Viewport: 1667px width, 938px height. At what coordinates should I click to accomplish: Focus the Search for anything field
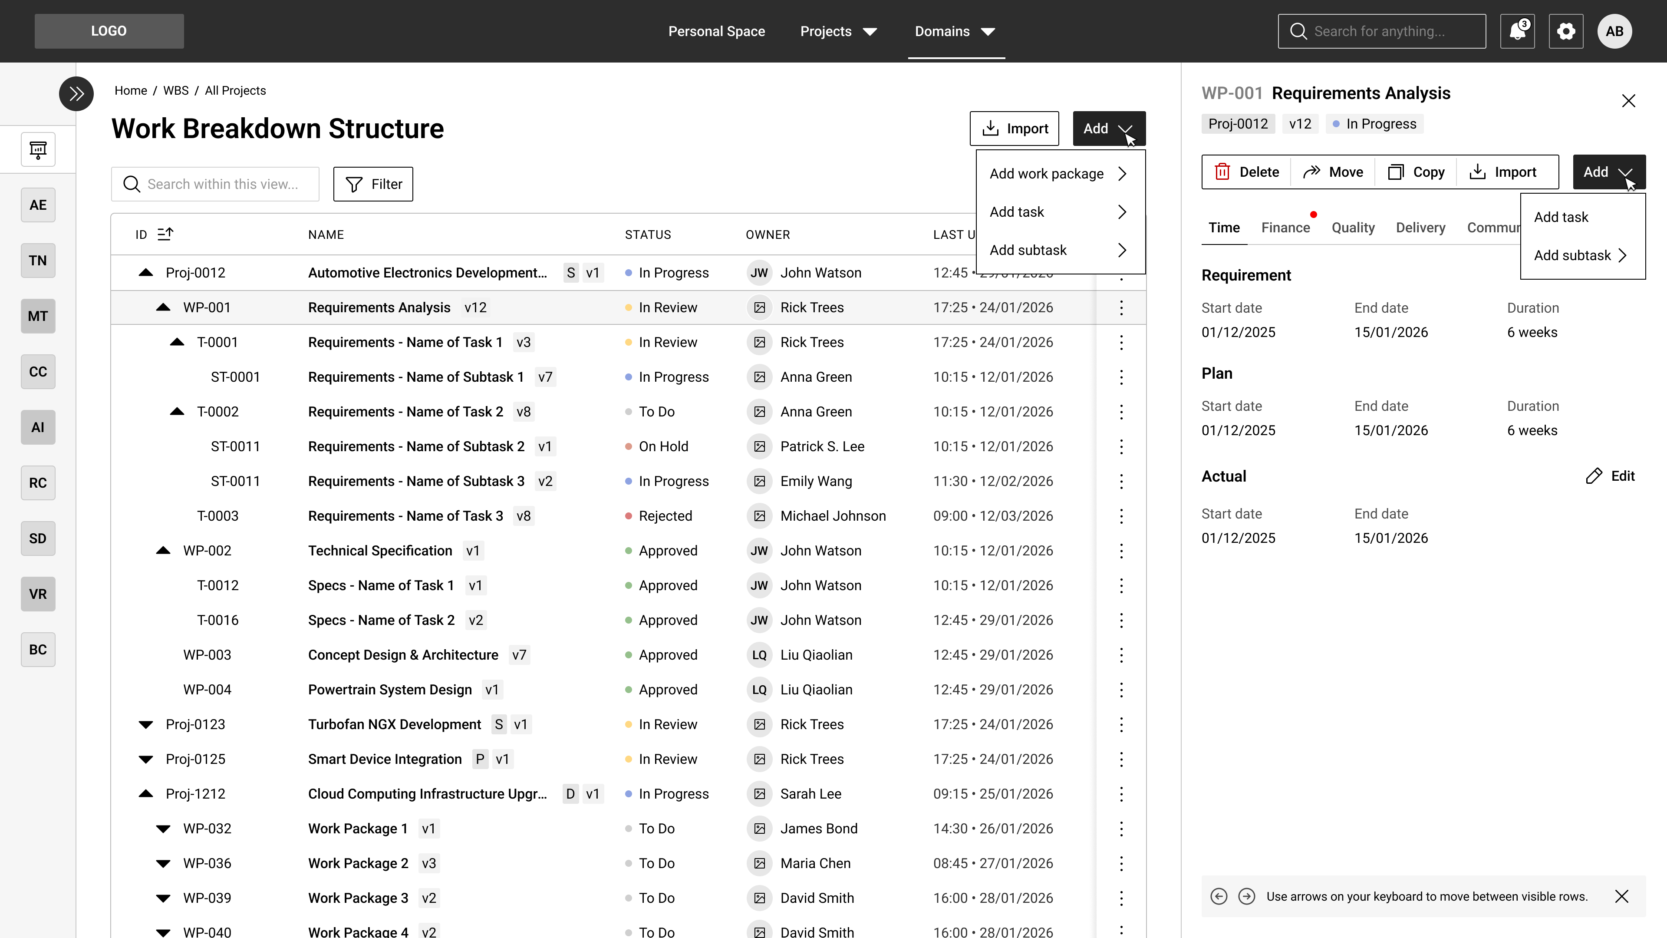(1382, 31)
